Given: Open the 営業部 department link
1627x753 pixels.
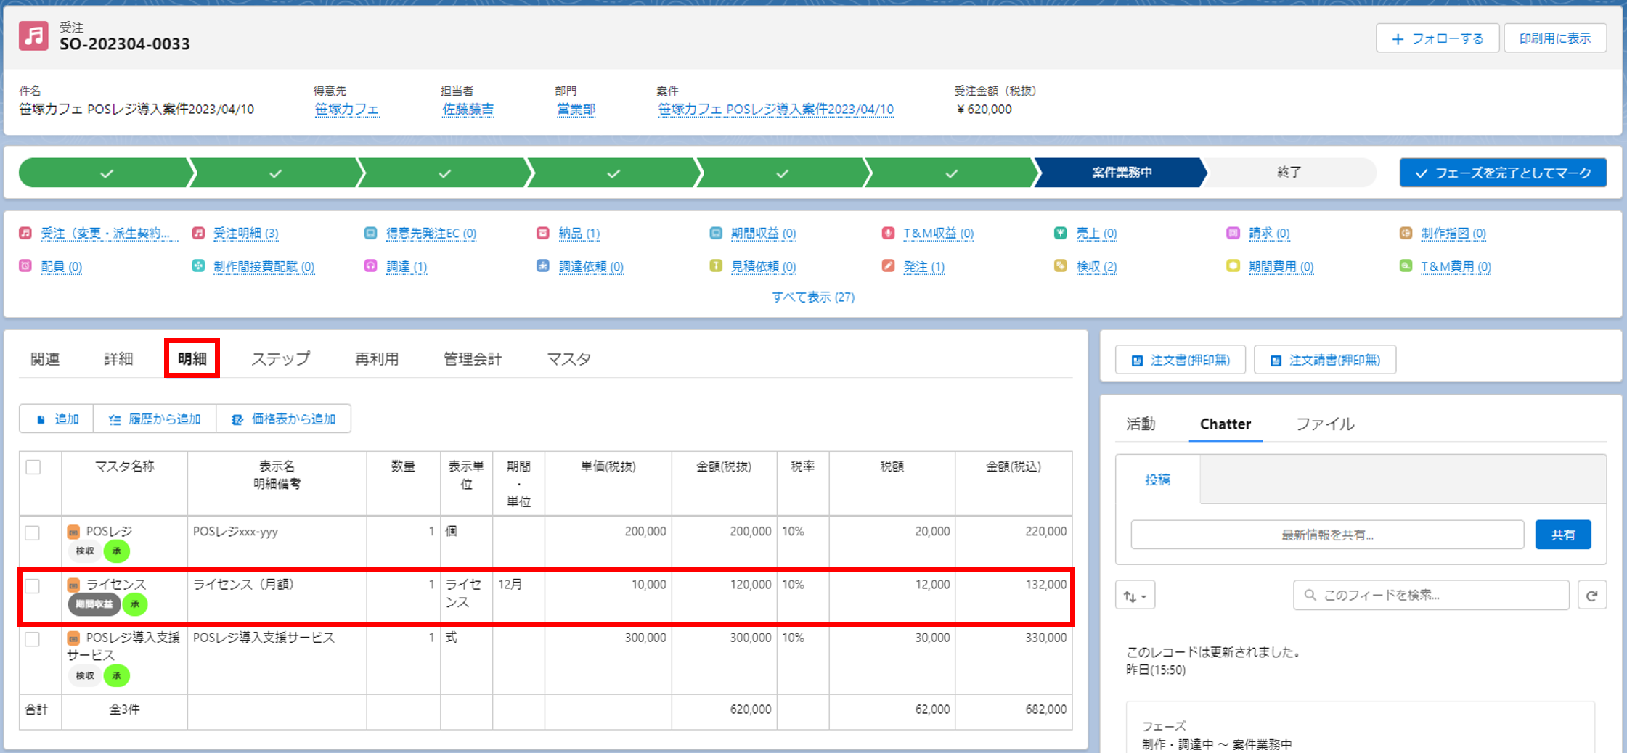Looking at the screenshot, I should [x=576, y=110].
